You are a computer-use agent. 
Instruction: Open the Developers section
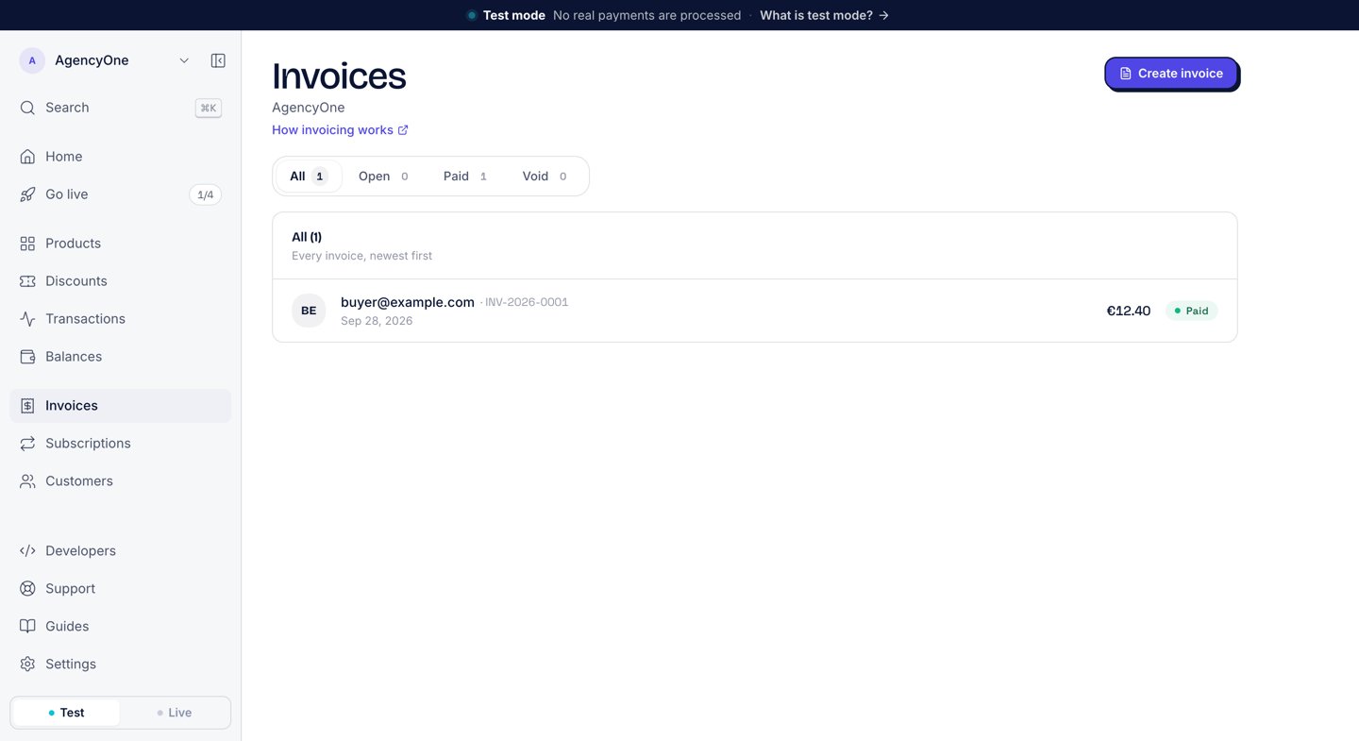pos(120,551)
